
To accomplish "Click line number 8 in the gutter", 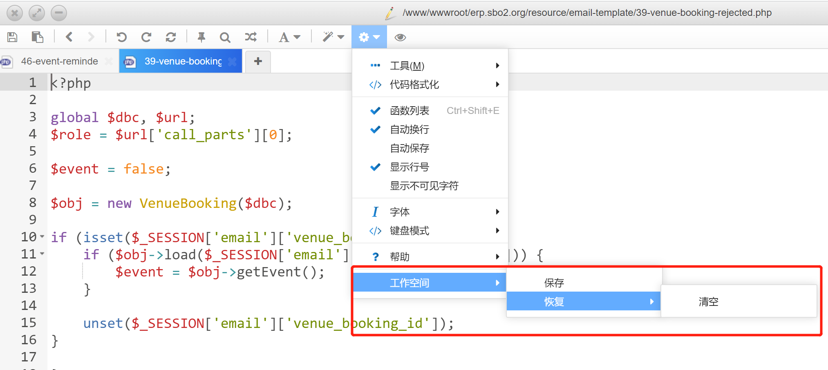I will [33, 203].
